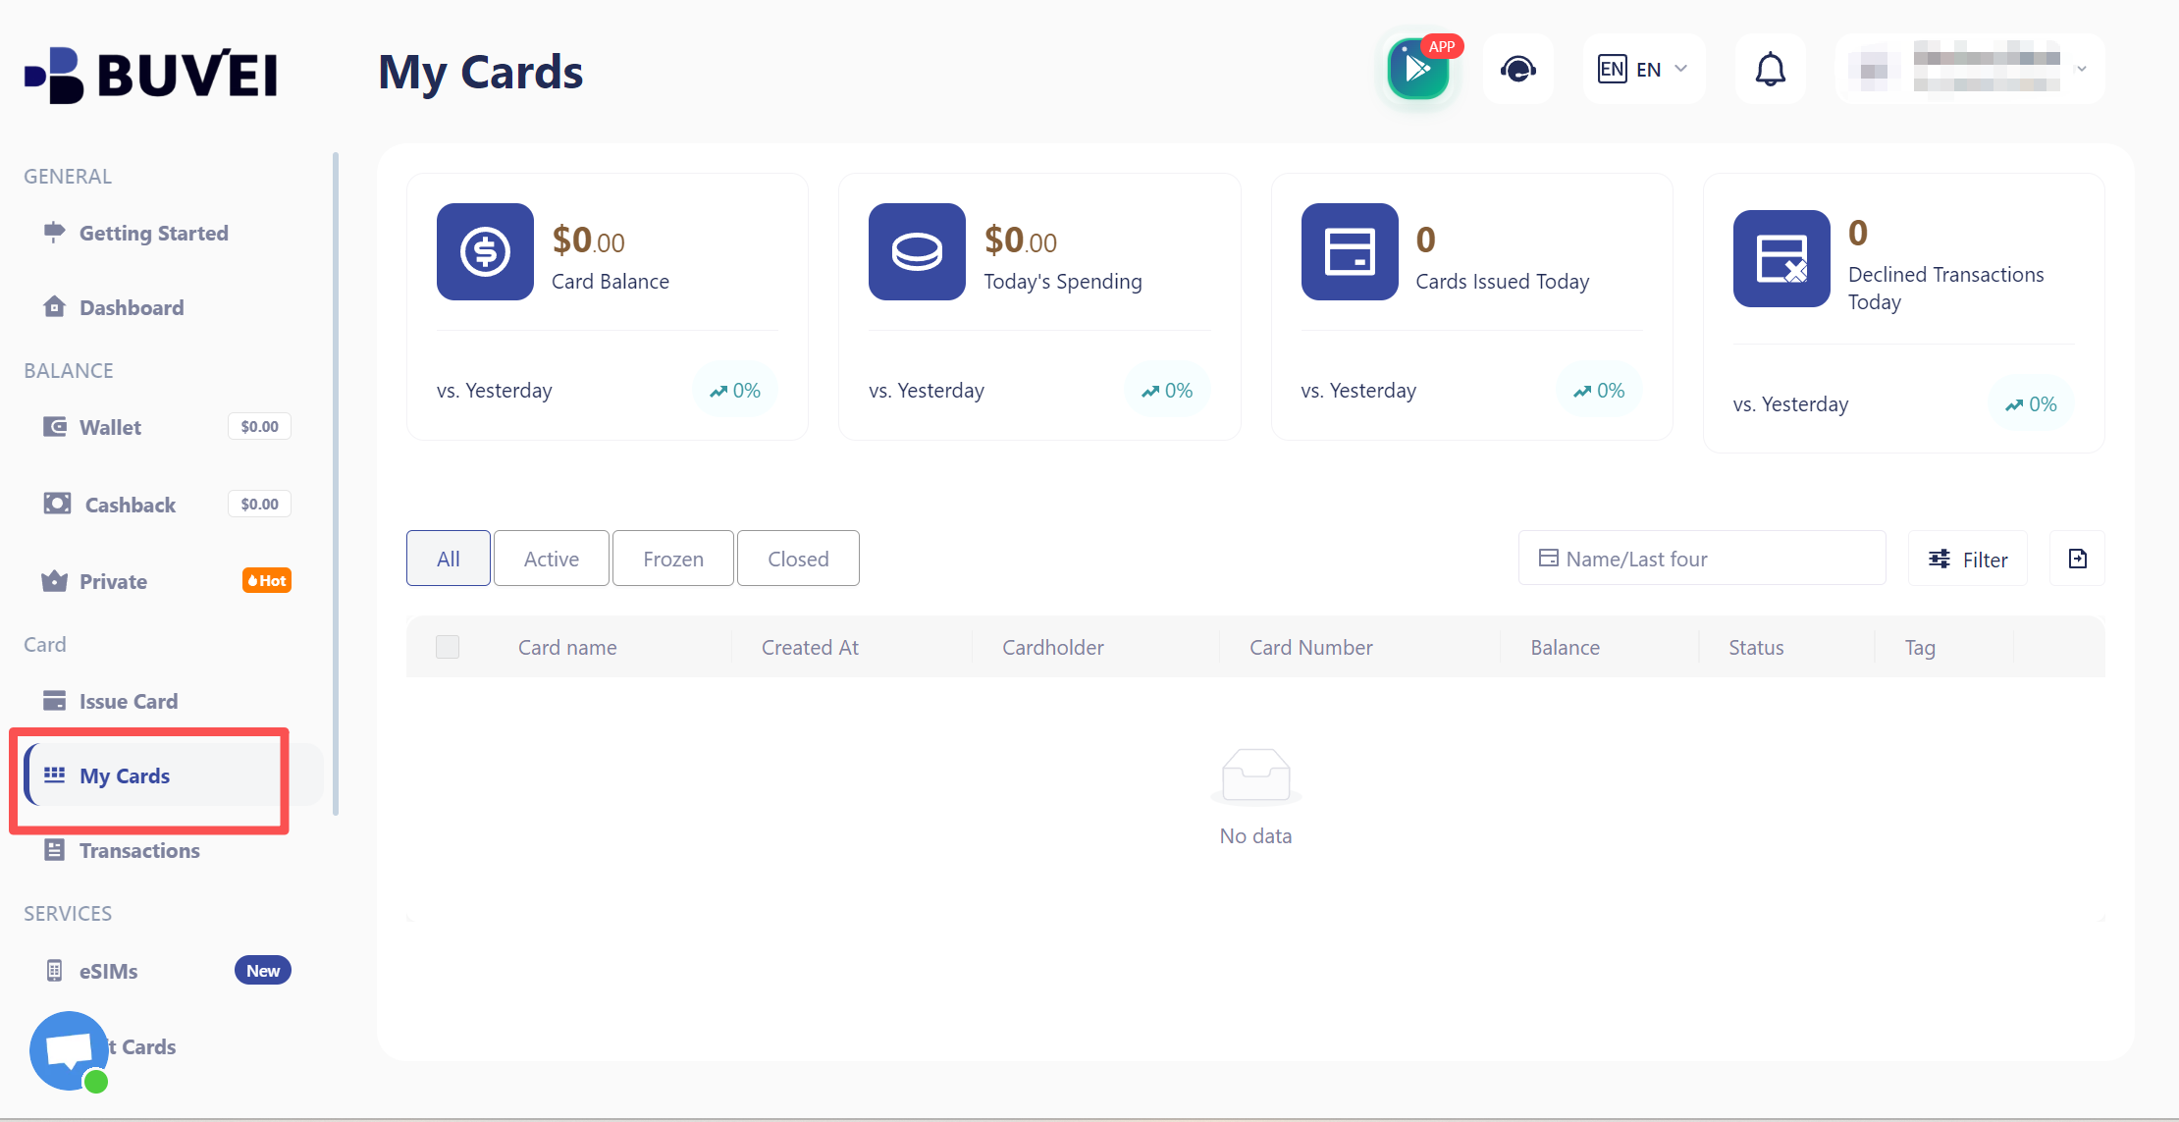The image size is (2179, 1122).
Task: Click the Card Number column header
Action: click(1310, 648)
